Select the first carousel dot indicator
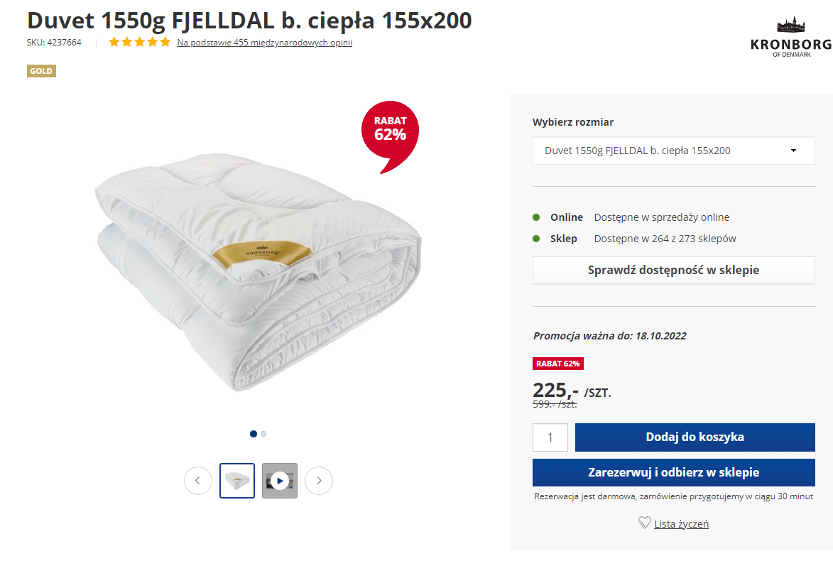 254,434
